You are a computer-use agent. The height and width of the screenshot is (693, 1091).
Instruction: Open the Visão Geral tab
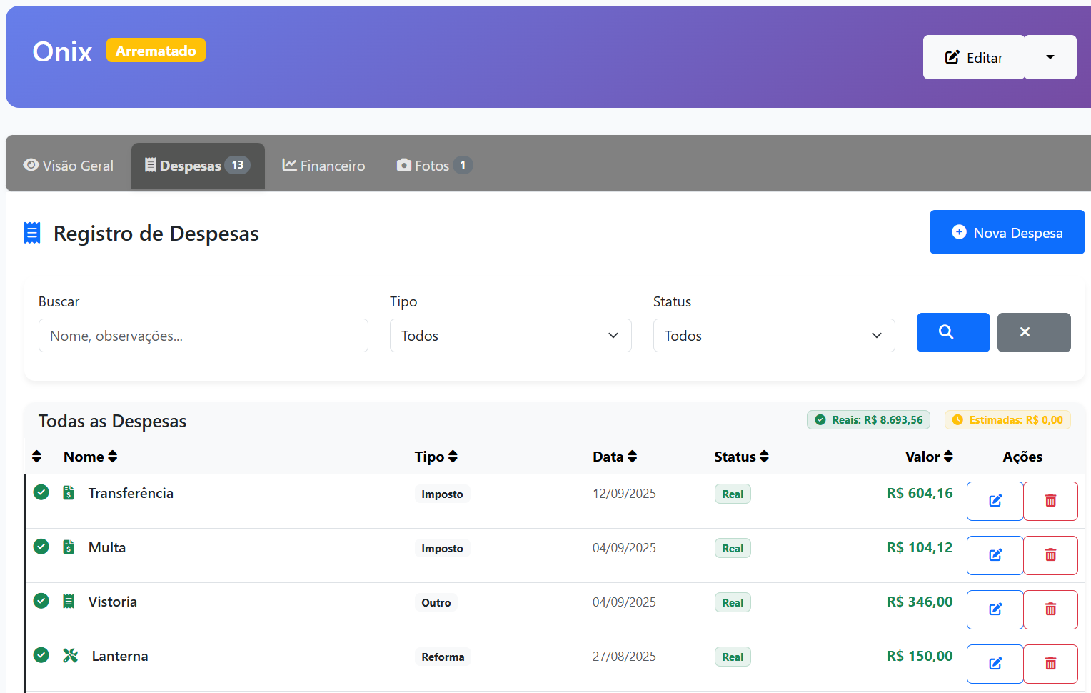(x=69, y=166)
